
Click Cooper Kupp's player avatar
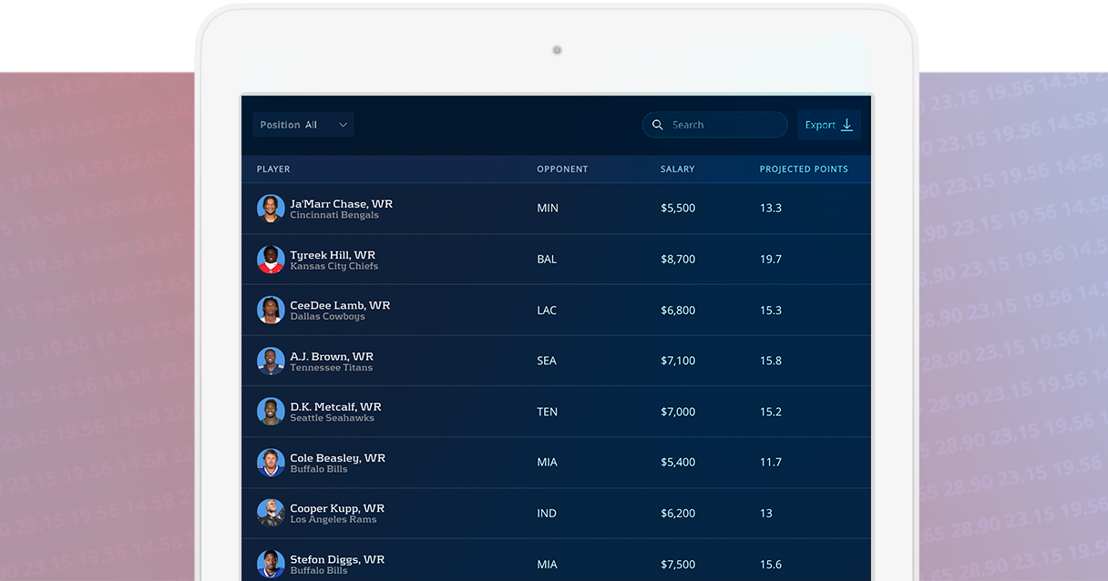[x=271, y=513]
